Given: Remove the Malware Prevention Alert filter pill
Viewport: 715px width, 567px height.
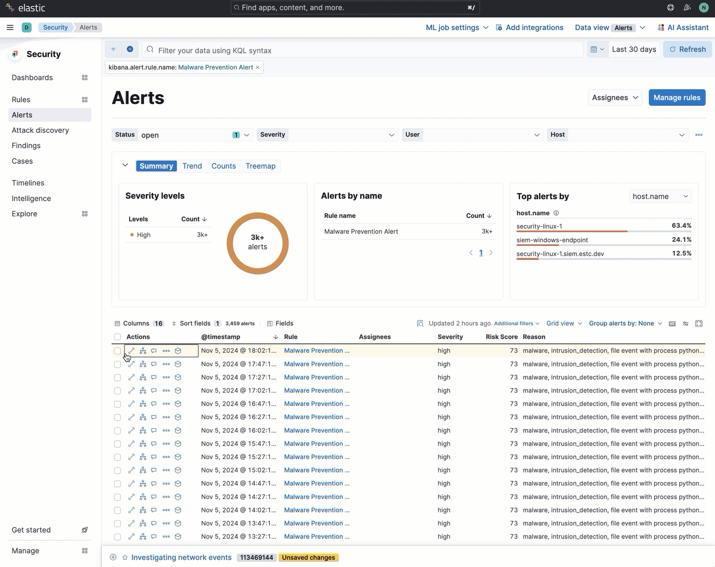Looking at the screenshot, I should pos(257,67).
